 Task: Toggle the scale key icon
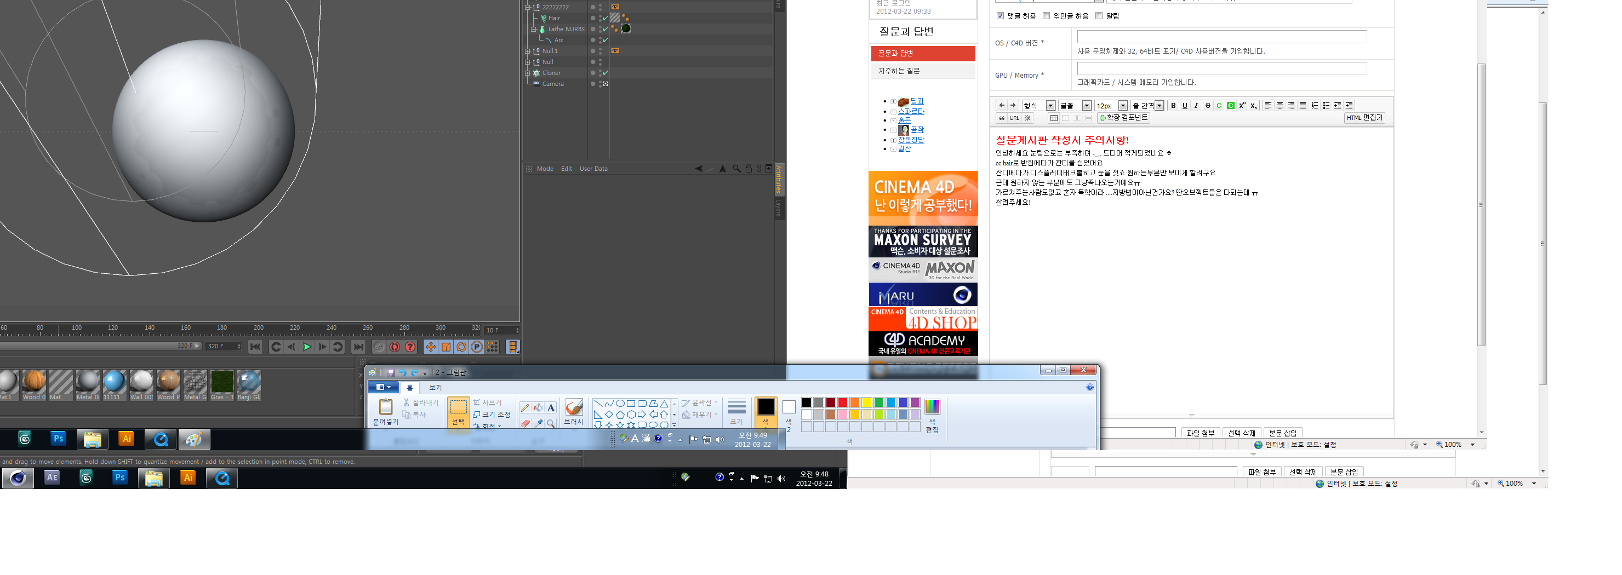click(446, 347)
